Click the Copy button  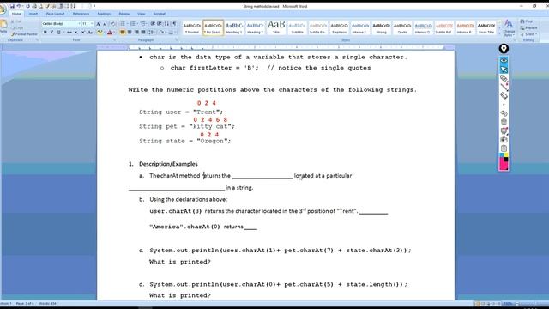pyautogui.click(x=17, y=27)
